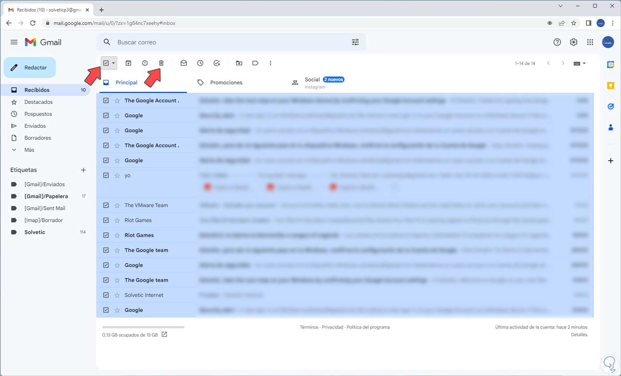The image size is (621, 376).
Task: Open Google Tasks in side panel
Action: point(610,106)
